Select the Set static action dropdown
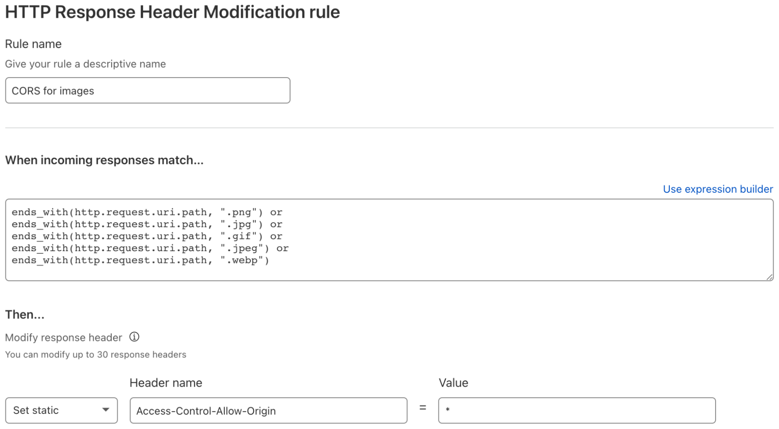 tap(61, 410)
